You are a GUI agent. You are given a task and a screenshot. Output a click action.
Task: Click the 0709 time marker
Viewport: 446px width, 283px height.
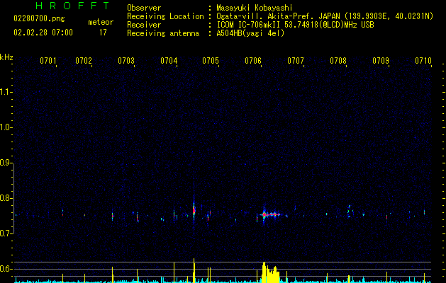pos(381,61)
